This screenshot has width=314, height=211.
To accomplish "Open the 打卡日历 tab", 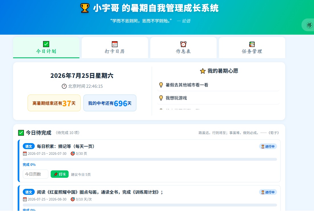I will [115, 47].
